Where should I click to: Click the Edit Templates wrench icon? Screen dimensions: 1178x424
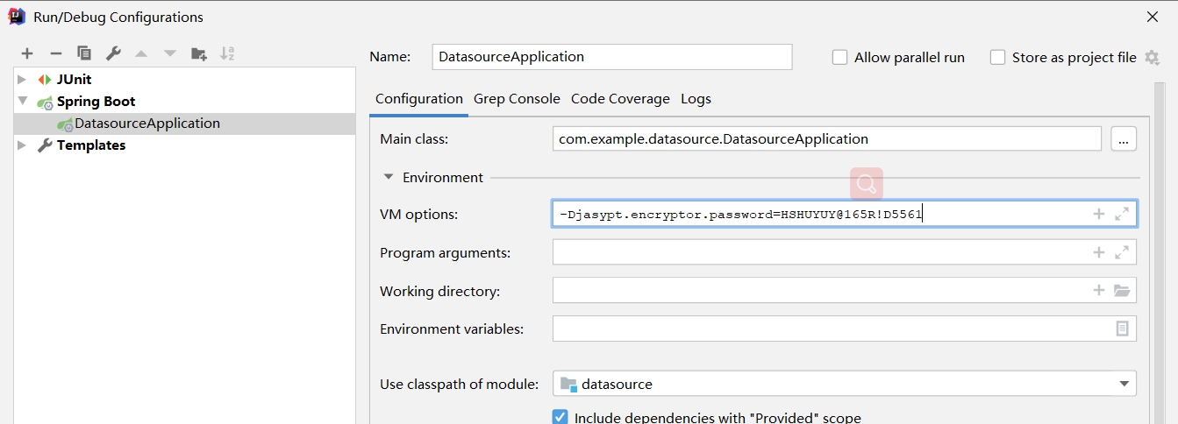113,54
